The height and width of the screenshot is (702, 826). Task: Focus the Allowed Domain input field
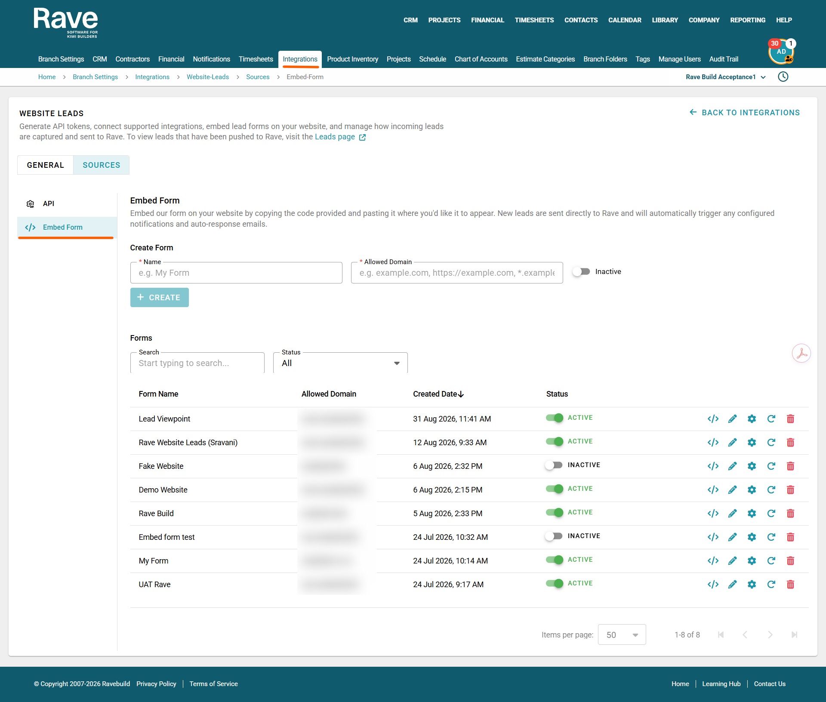[457, 273]
